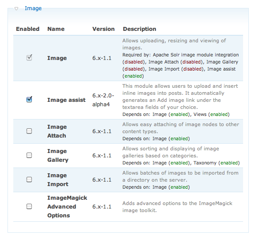The width and height of the screenshot is (255, 235).
Task: Click the Image module version 6.x-1.1
Action: click(x=102, y=58)
